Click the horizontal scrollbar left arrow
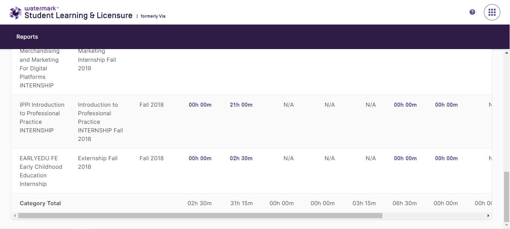This screenshot has height=229, width=510. click(x=15, y=216)
